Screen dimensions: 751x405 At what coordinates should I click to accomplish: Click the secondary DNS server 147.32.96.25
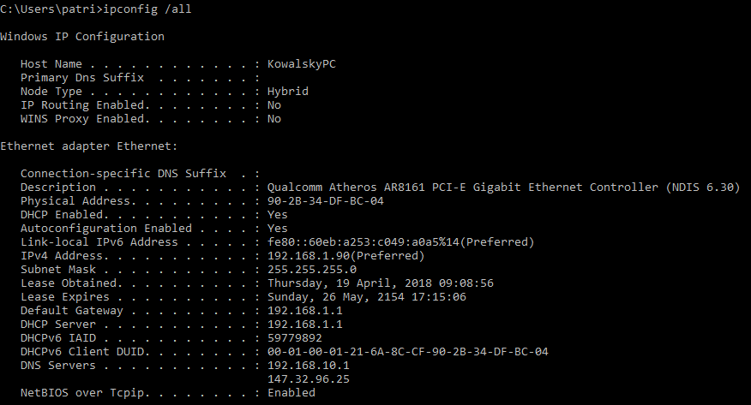tap(309, 379)
